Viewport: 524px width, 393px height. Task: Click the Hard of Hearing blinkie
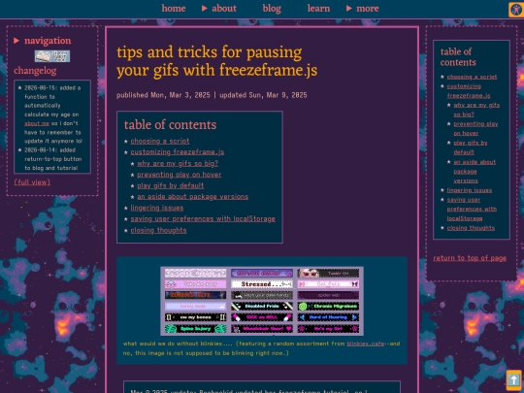pos(329,317)
